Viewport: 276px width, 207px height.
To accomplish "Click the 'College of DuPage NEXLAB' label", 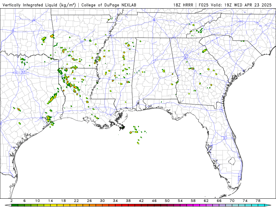I will pos(109,5).
